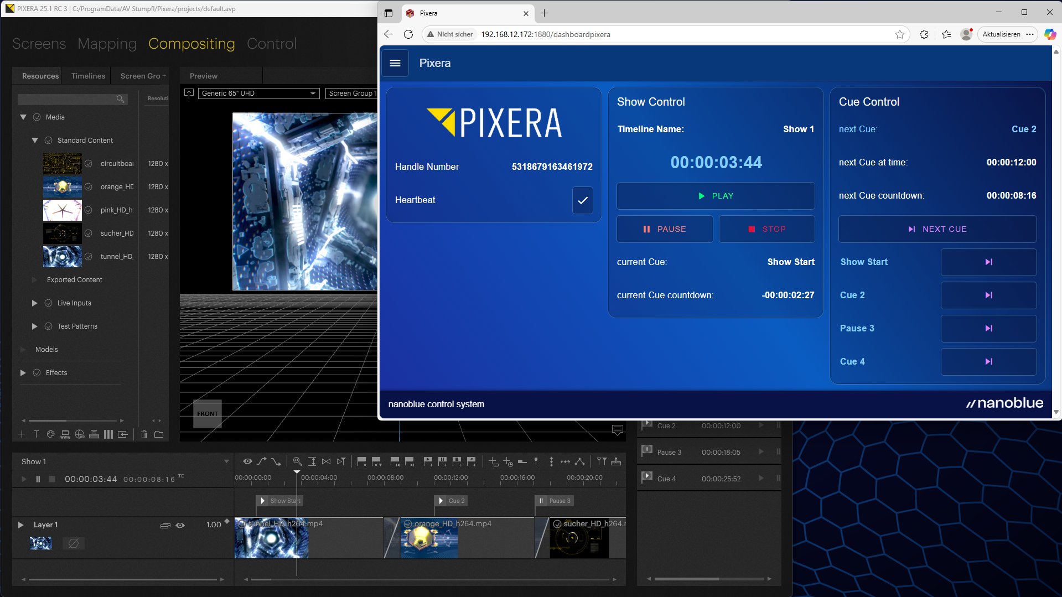Image resolution: width=1062 pixels, height=597 pixels.
Task: Click the color palette resource icon
Action: 51,434
